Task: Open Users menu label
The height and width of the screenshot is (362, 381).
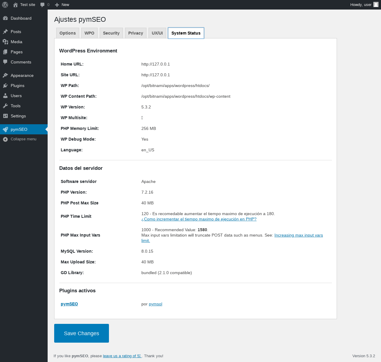Action: (16, 96)
